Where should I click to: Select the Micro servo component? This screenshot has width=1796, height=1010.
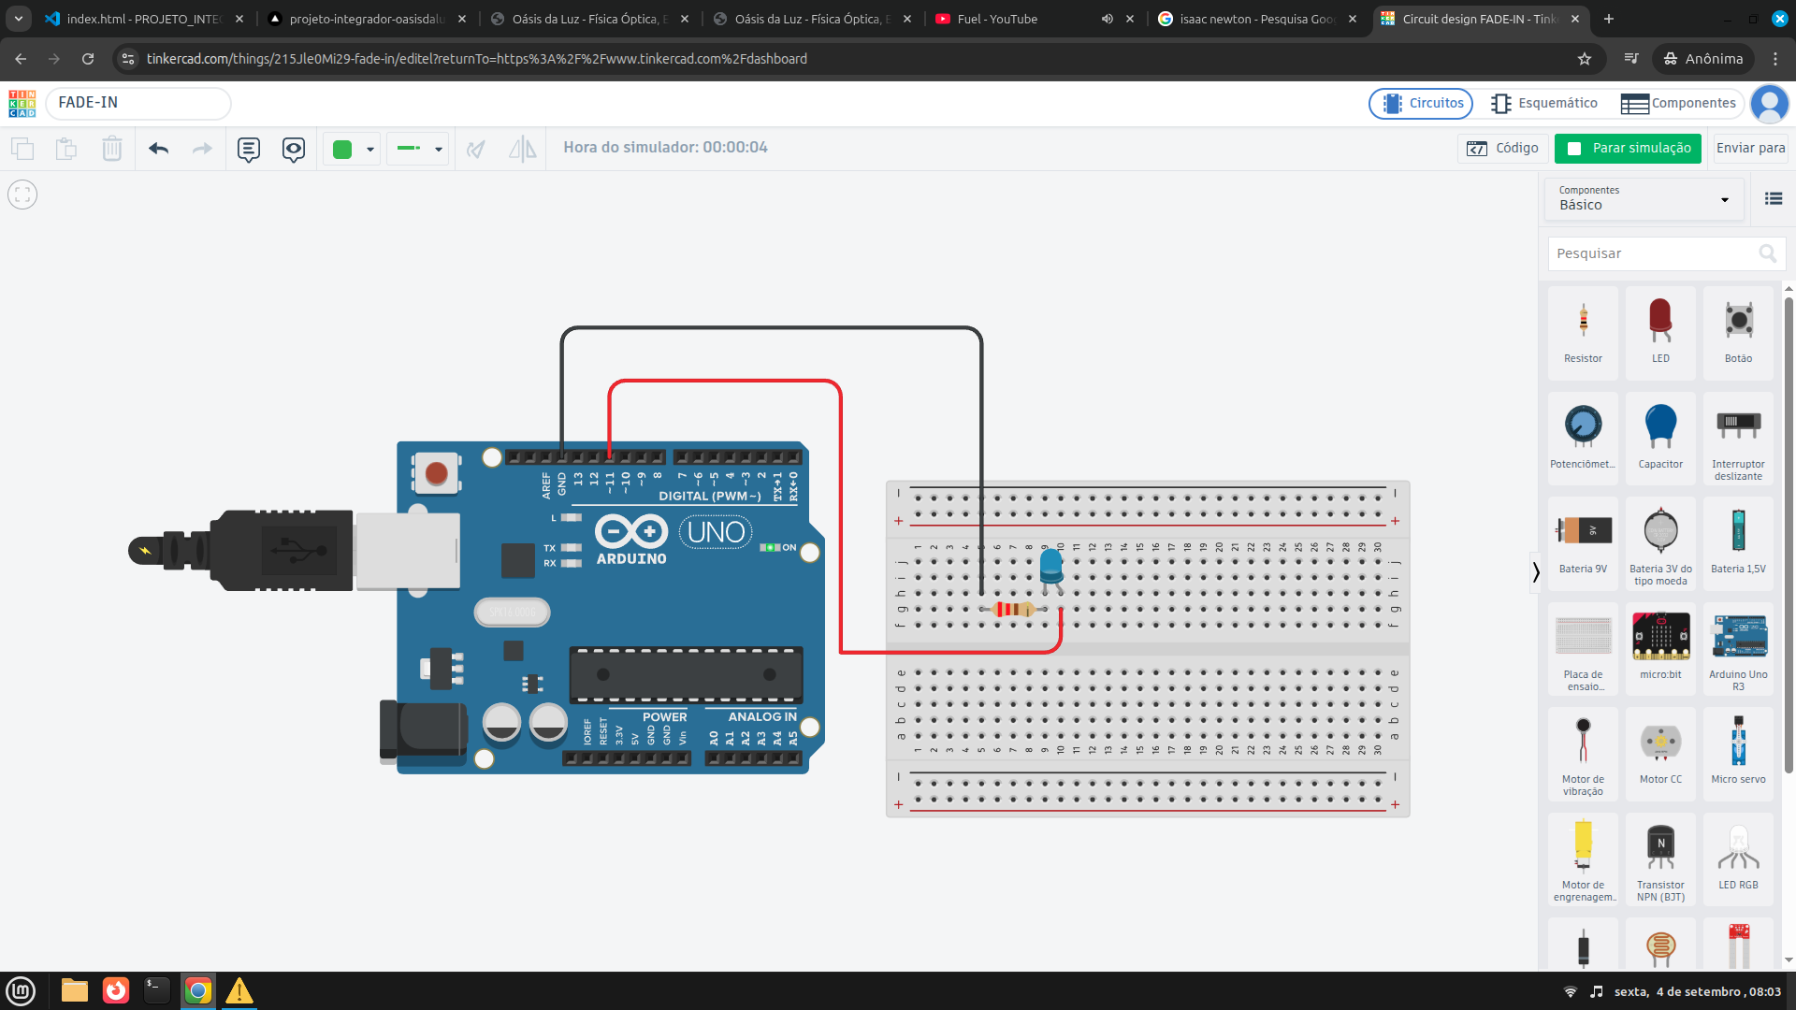click(x=1738, y=753)
